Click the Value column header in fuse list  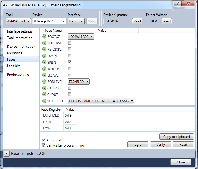coord(102,31)
